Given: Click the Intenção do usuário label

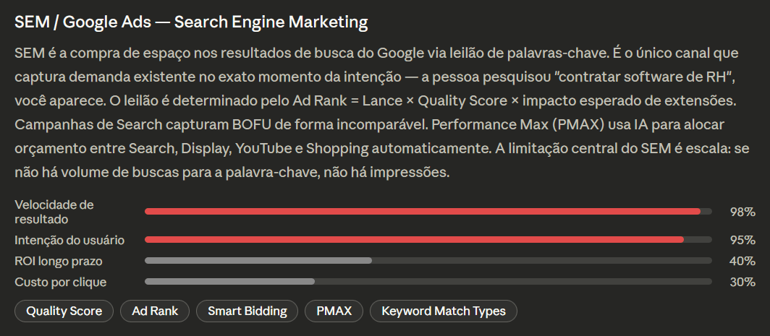Looking at the screenshot, I should (x=69, y=241).
